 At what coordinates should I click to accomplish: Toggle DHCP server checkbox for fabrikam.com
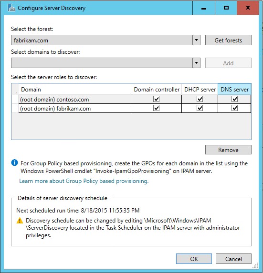[200, 108]
